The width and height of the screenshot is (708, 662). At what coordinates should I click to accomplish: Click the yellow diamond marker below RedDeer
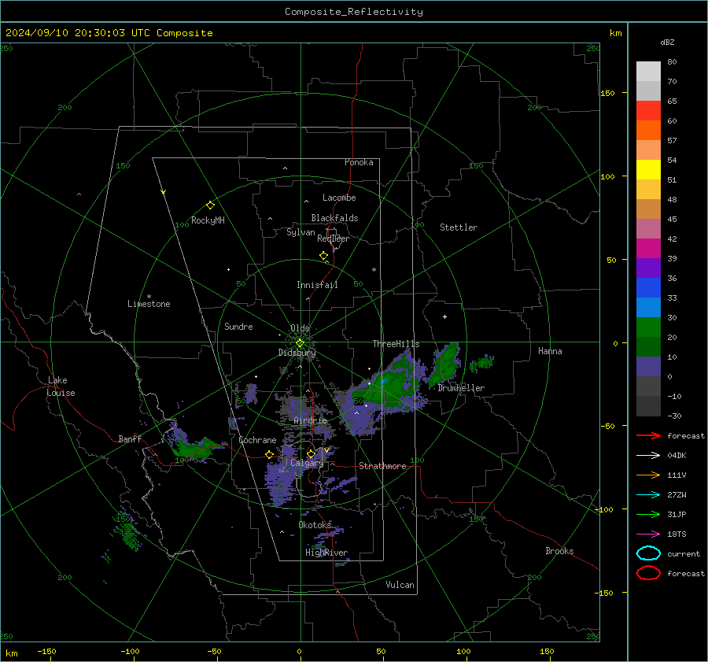coord(323,256)
